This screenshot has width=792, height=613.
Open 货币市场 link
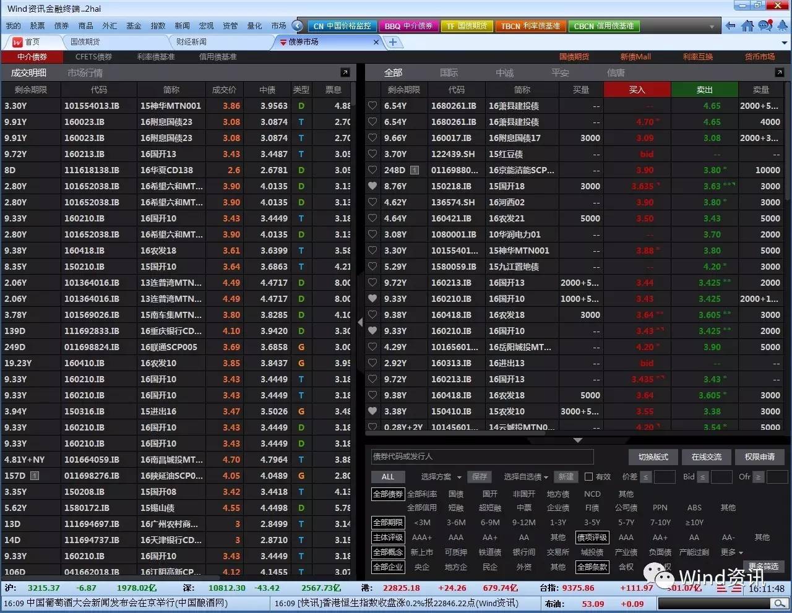pyautogui.click(x=760, y=57)
